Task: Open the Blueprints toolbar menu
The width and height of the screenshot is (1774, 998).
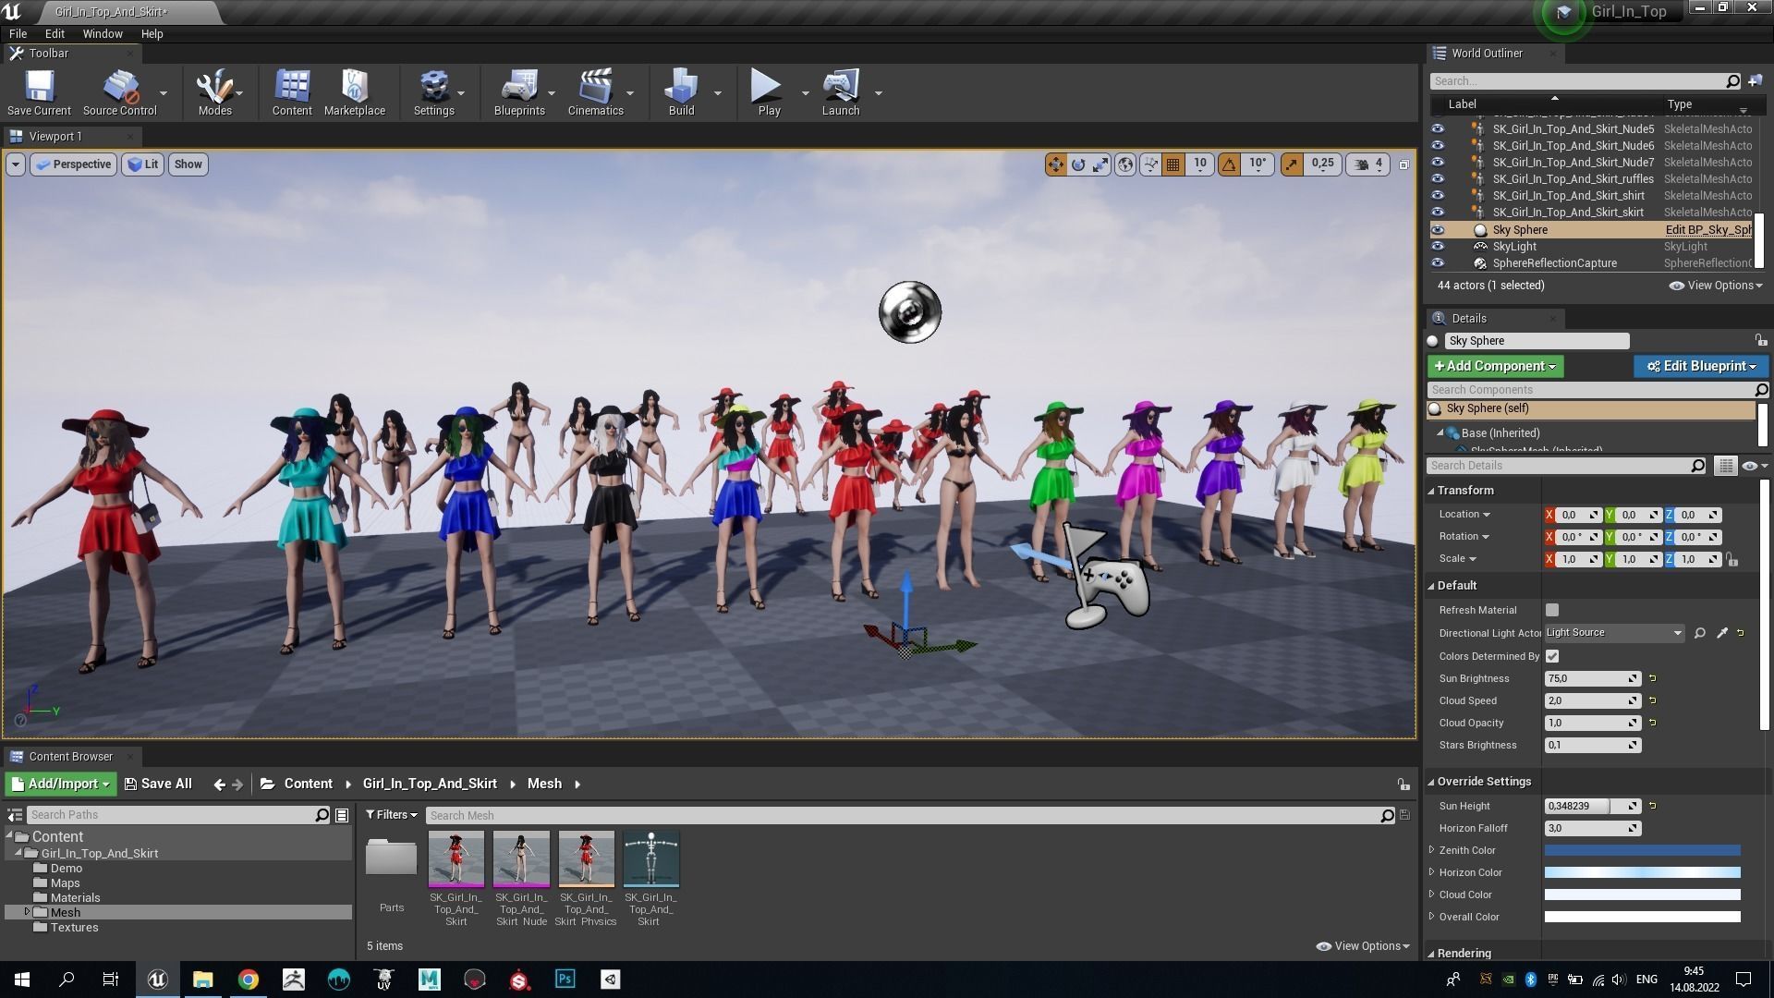Action: [x=519, y=92]
